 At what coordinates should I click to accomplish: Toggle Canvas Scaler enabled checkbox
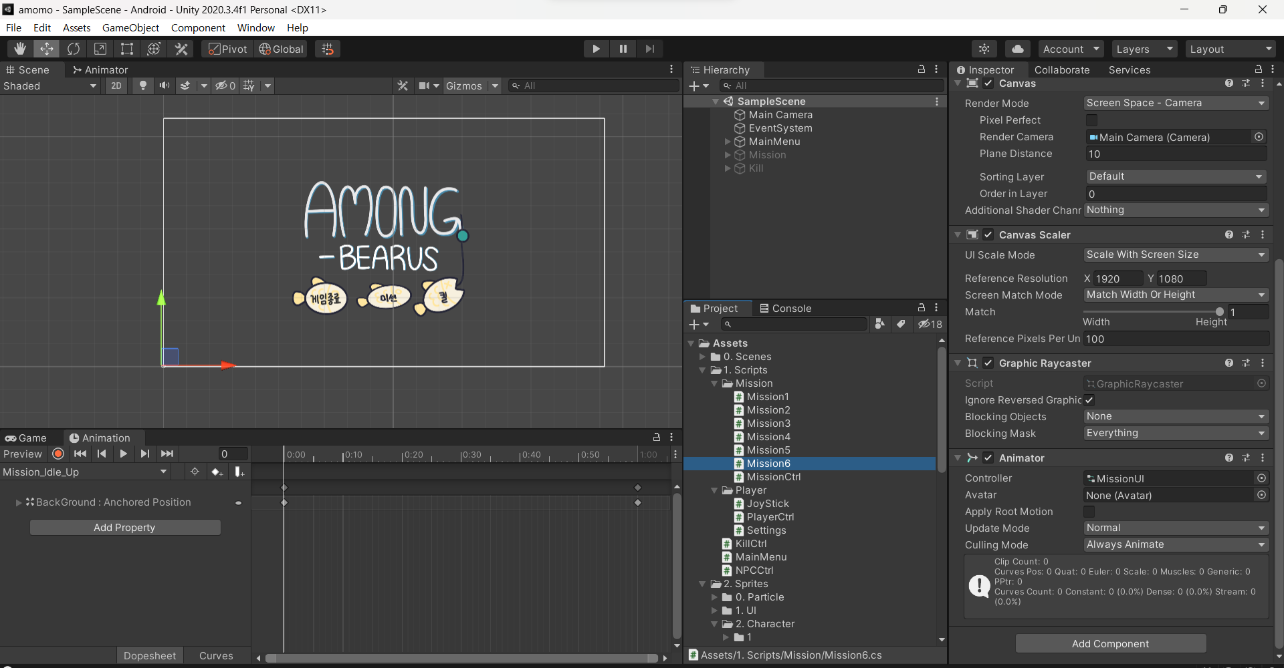988,234
